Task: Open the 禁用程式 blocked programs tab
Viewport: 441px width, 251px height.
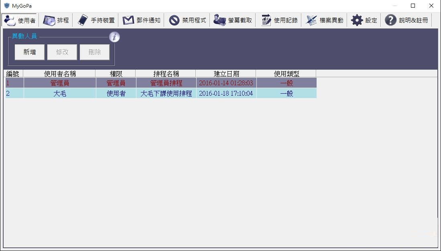Action: pos(187,20)
